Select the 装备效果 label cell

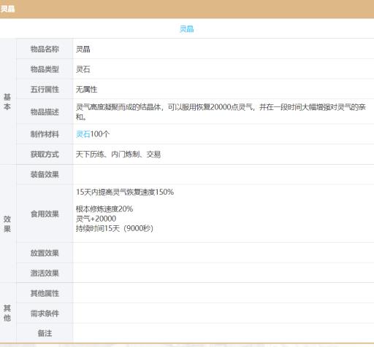(45, 174)
